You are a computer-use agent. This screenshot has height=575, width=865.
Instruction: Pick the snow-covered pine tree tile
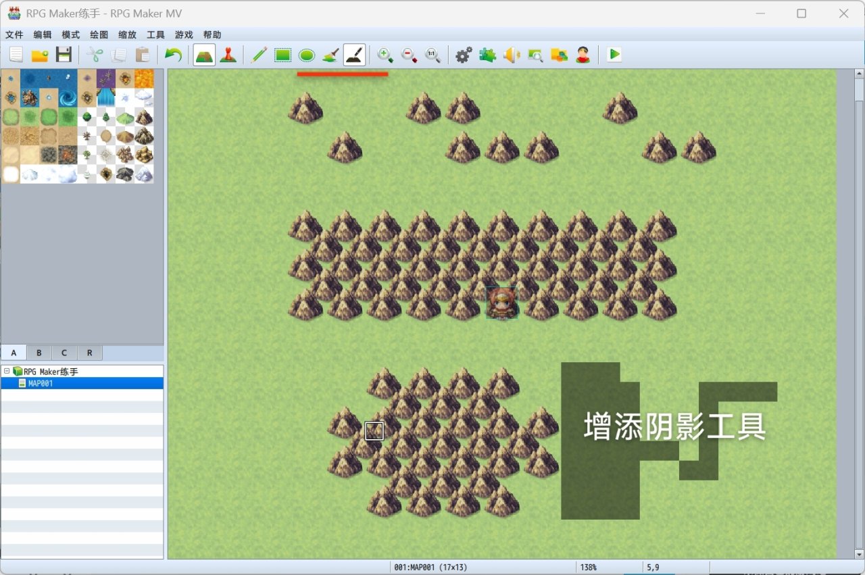87,174
